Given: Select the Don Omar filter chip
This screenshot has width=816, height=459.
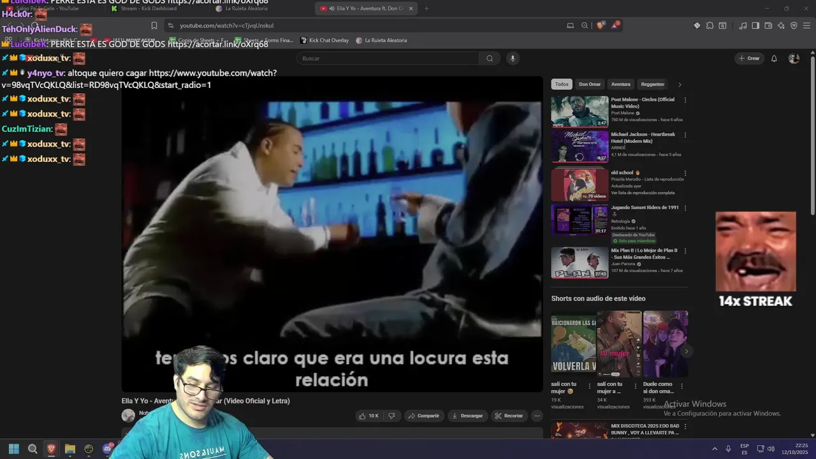Looking at the screenshot, I should click(590, 84).
